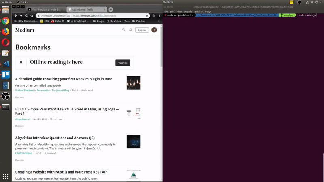This screenshot has width=324, height=182.
Task: Open Echo JS bookmark
Action: (58, 21)
